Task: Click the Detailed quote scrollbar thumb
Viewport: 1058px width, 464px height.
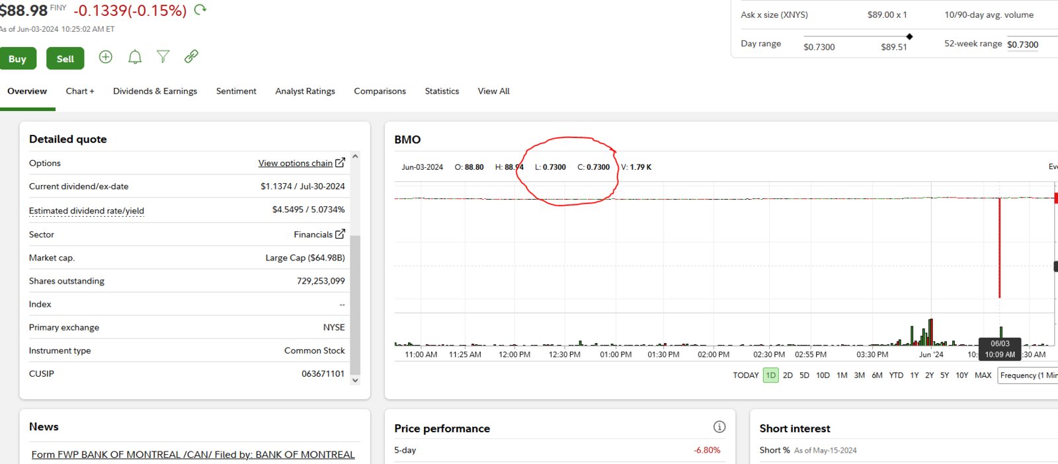Action: 355,304
